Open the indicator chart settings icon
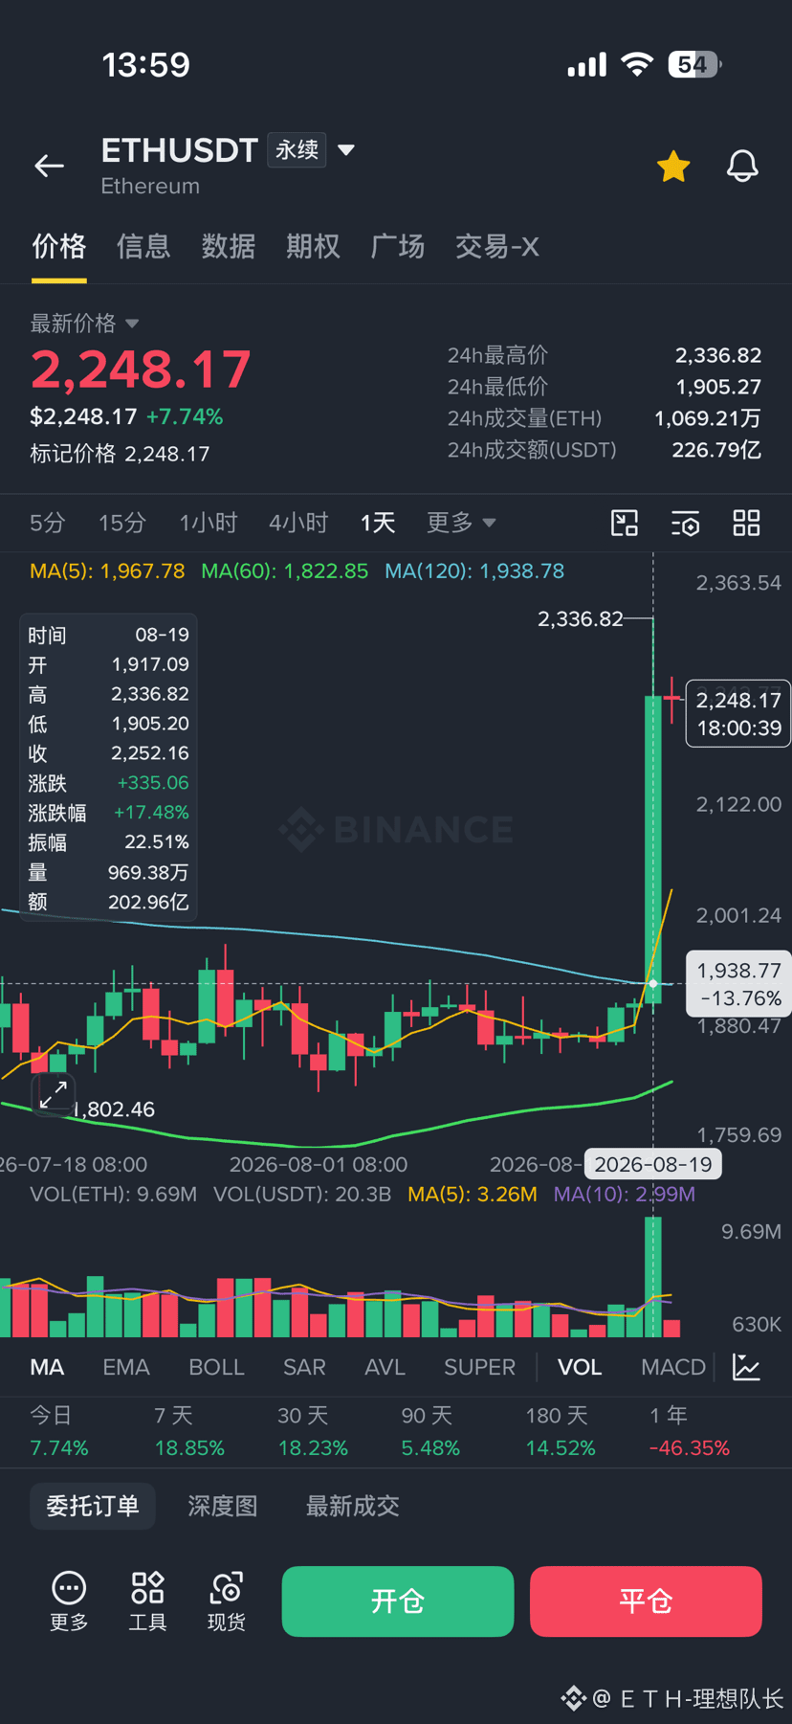 (746, 1367)
